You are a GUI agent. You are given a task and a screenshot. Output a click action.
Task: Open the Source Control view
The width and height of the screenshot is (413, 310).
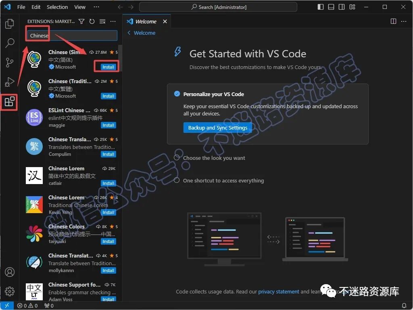click(x=10, y=63)
